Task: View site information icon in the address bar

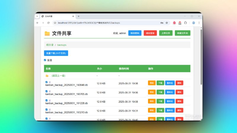Action: pos(55,23)
